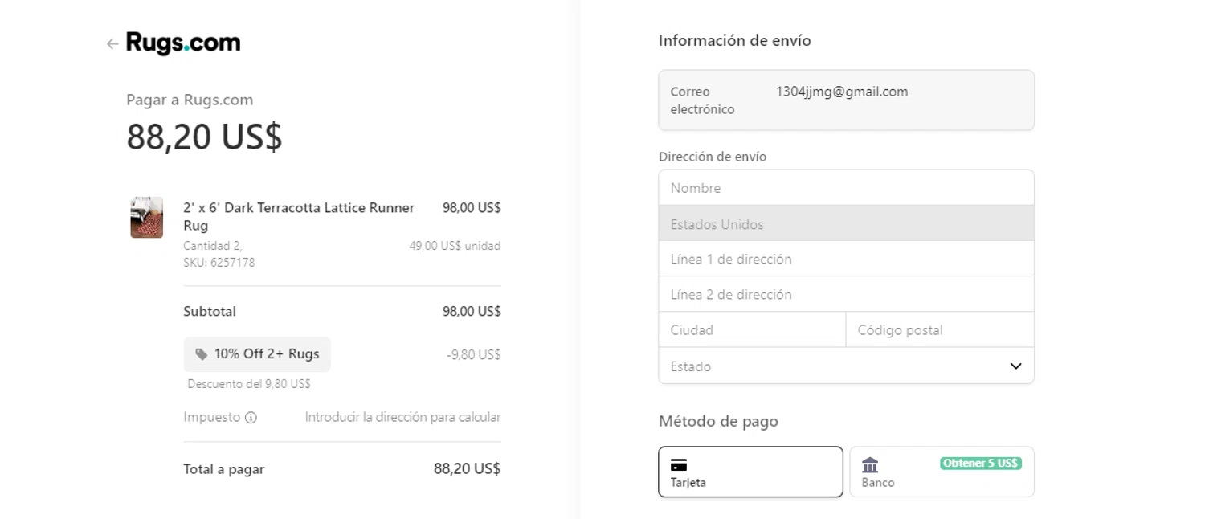Click the credit card icon in Tarjeta
The image size is (1205, 519).
pyautogui.click(x=679, y=465)
